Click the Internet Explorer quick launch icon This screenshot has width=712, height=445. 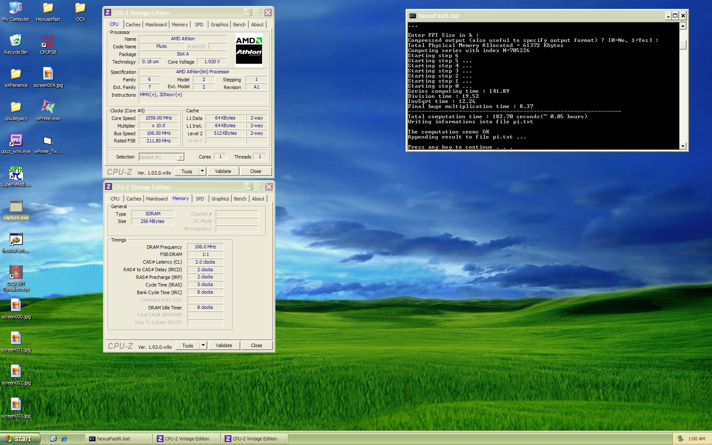(x=64, y=439)
